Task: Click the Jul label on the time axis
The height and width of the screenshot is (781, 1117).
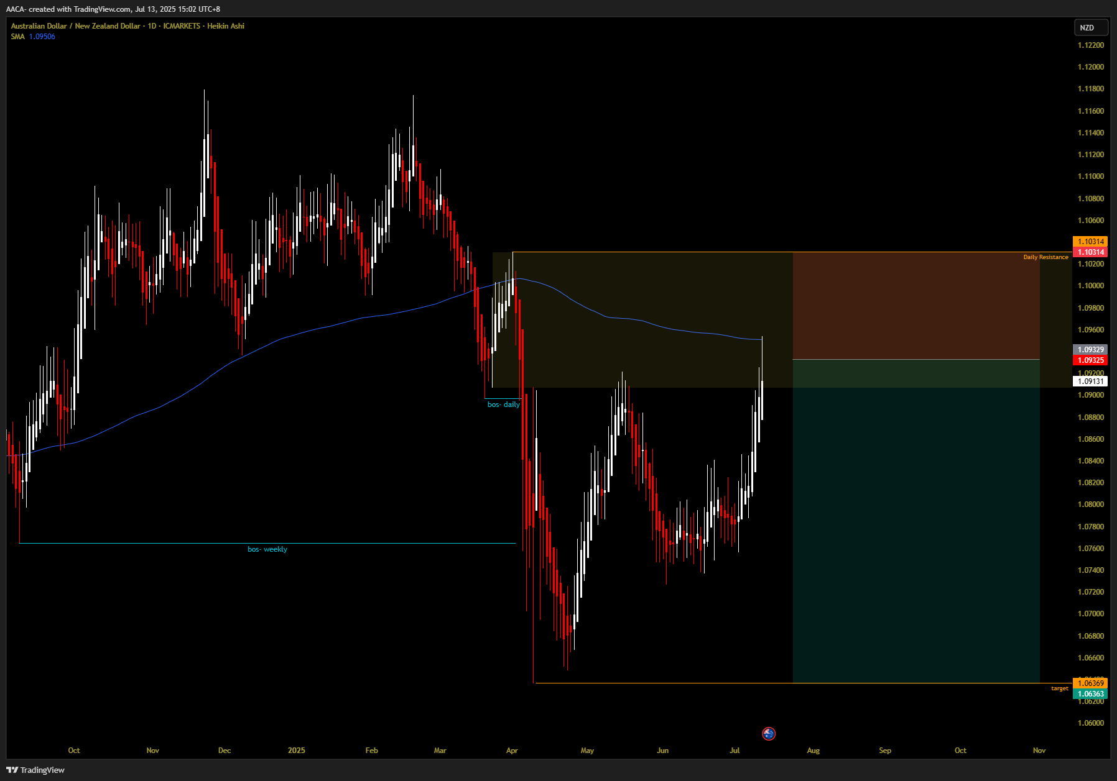Action: (x=735, y=751)
